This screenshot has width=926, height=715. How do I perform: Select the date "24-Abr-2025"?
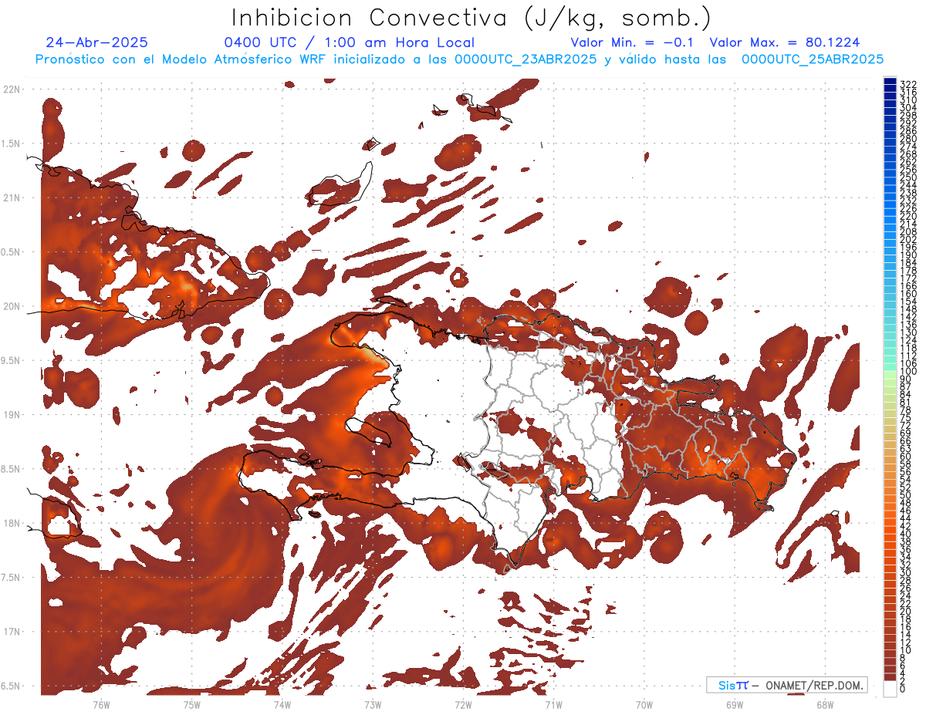click(96, 42)
